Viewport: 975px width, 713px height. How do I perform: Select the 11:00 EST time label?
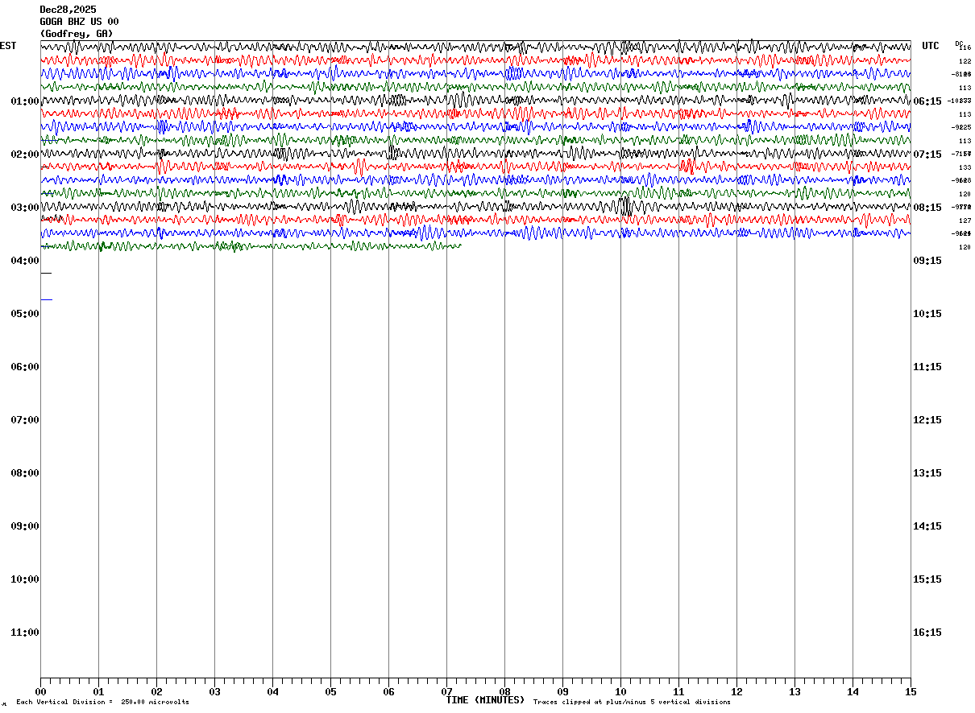tap(24, 633)
